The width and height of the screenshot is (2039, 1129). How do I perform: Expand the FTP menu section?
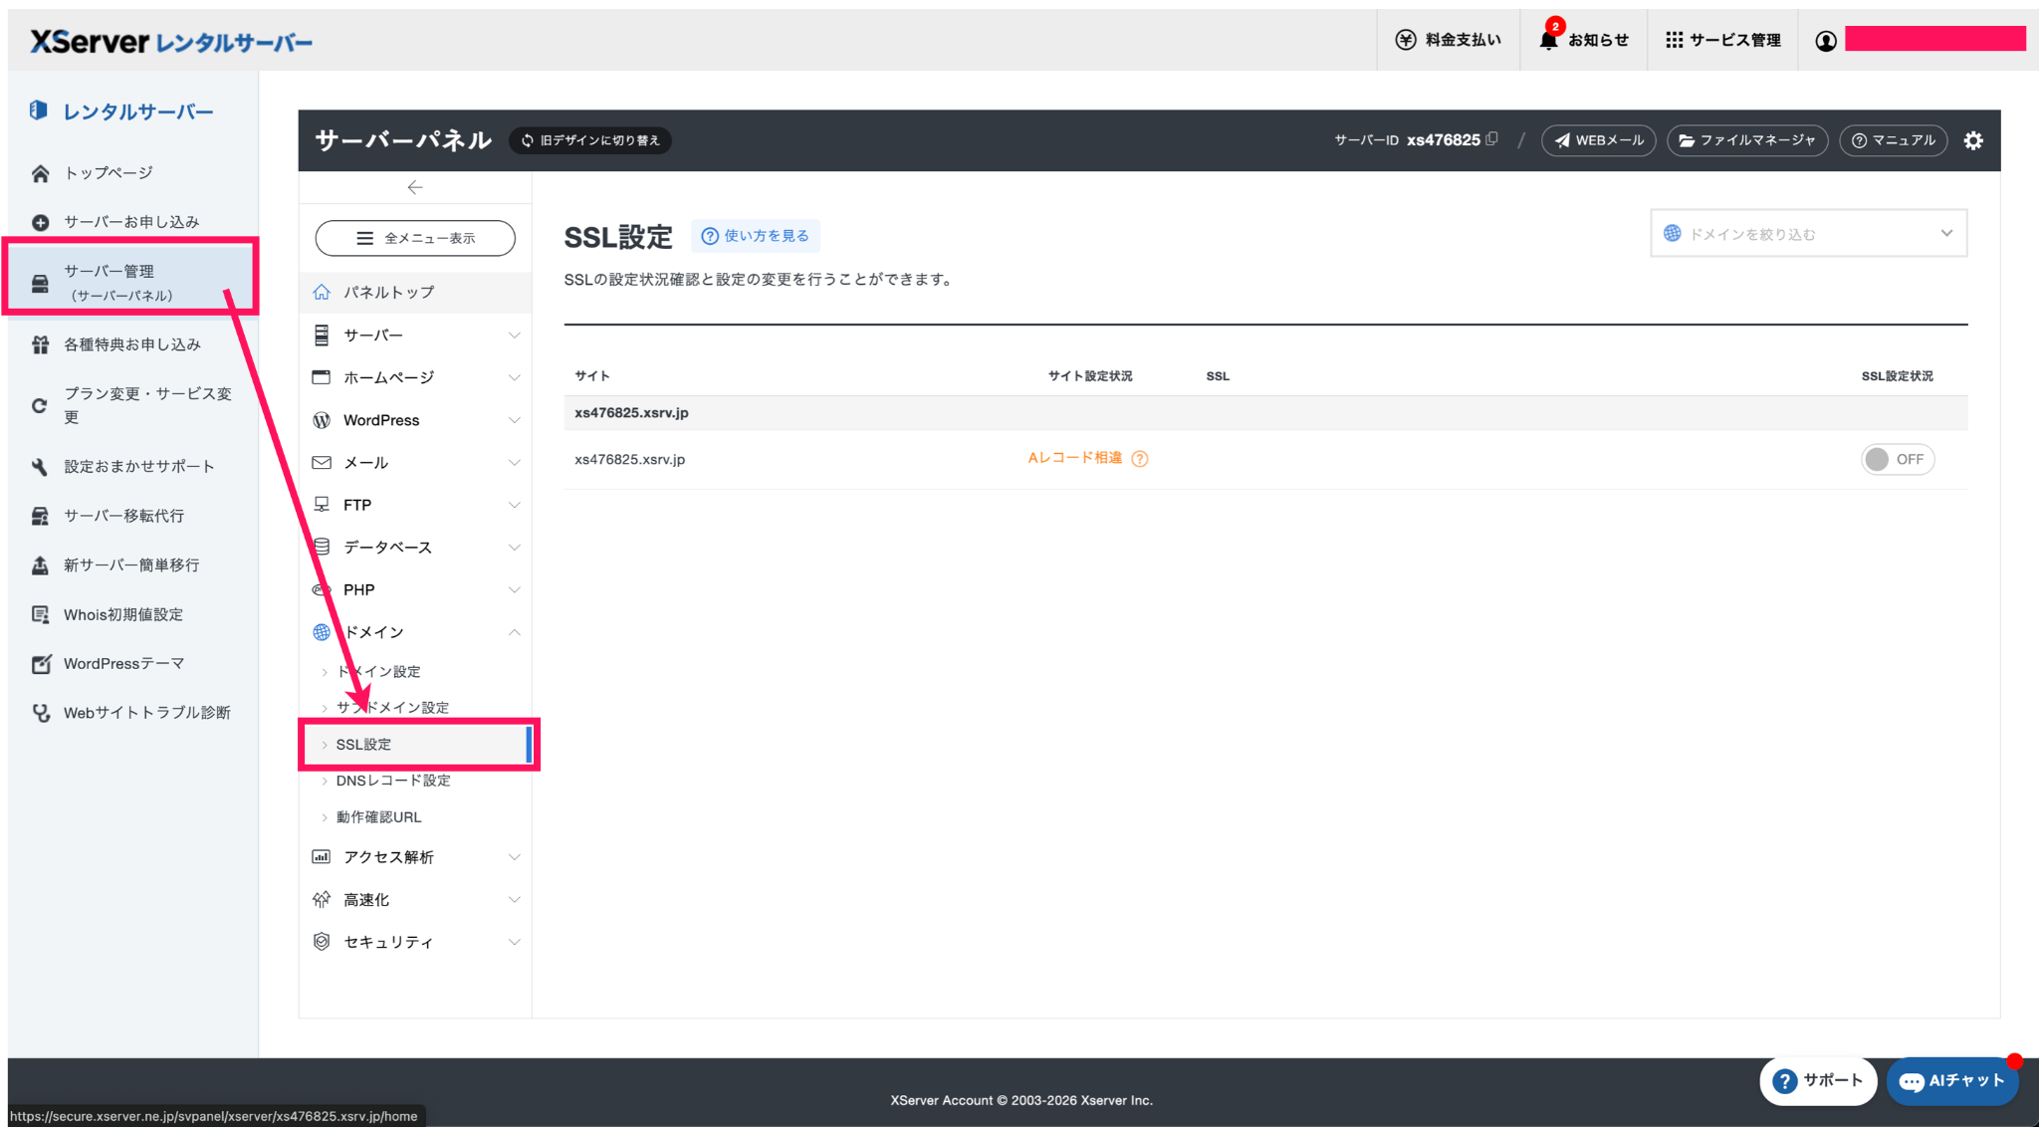pyautogui.click(x=415, y=505)
